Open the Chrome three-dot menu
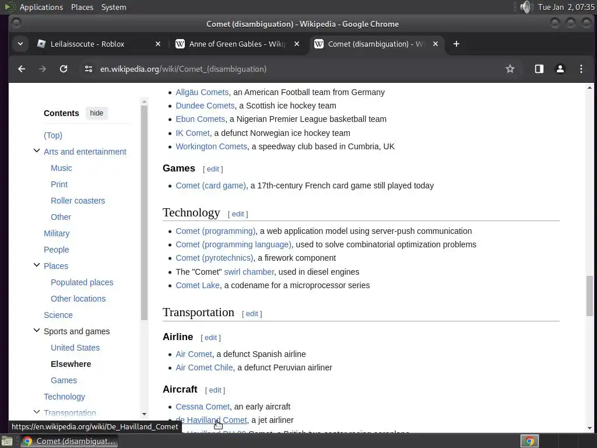 [581, 69]
